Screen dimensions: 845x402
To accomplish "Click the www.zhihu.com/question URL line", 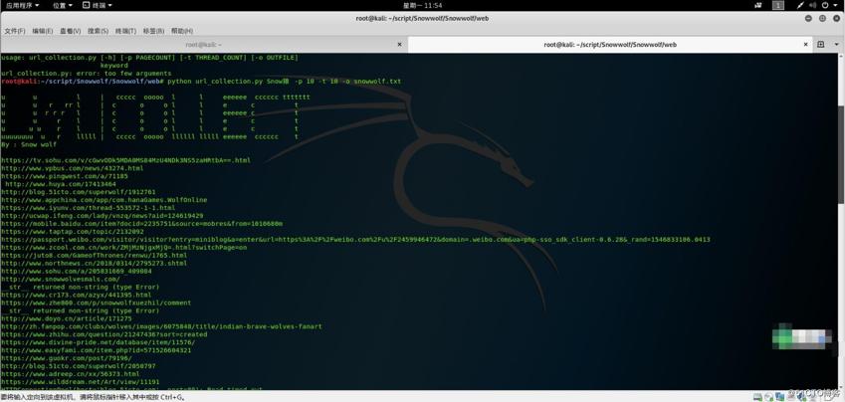I will 105,334.
